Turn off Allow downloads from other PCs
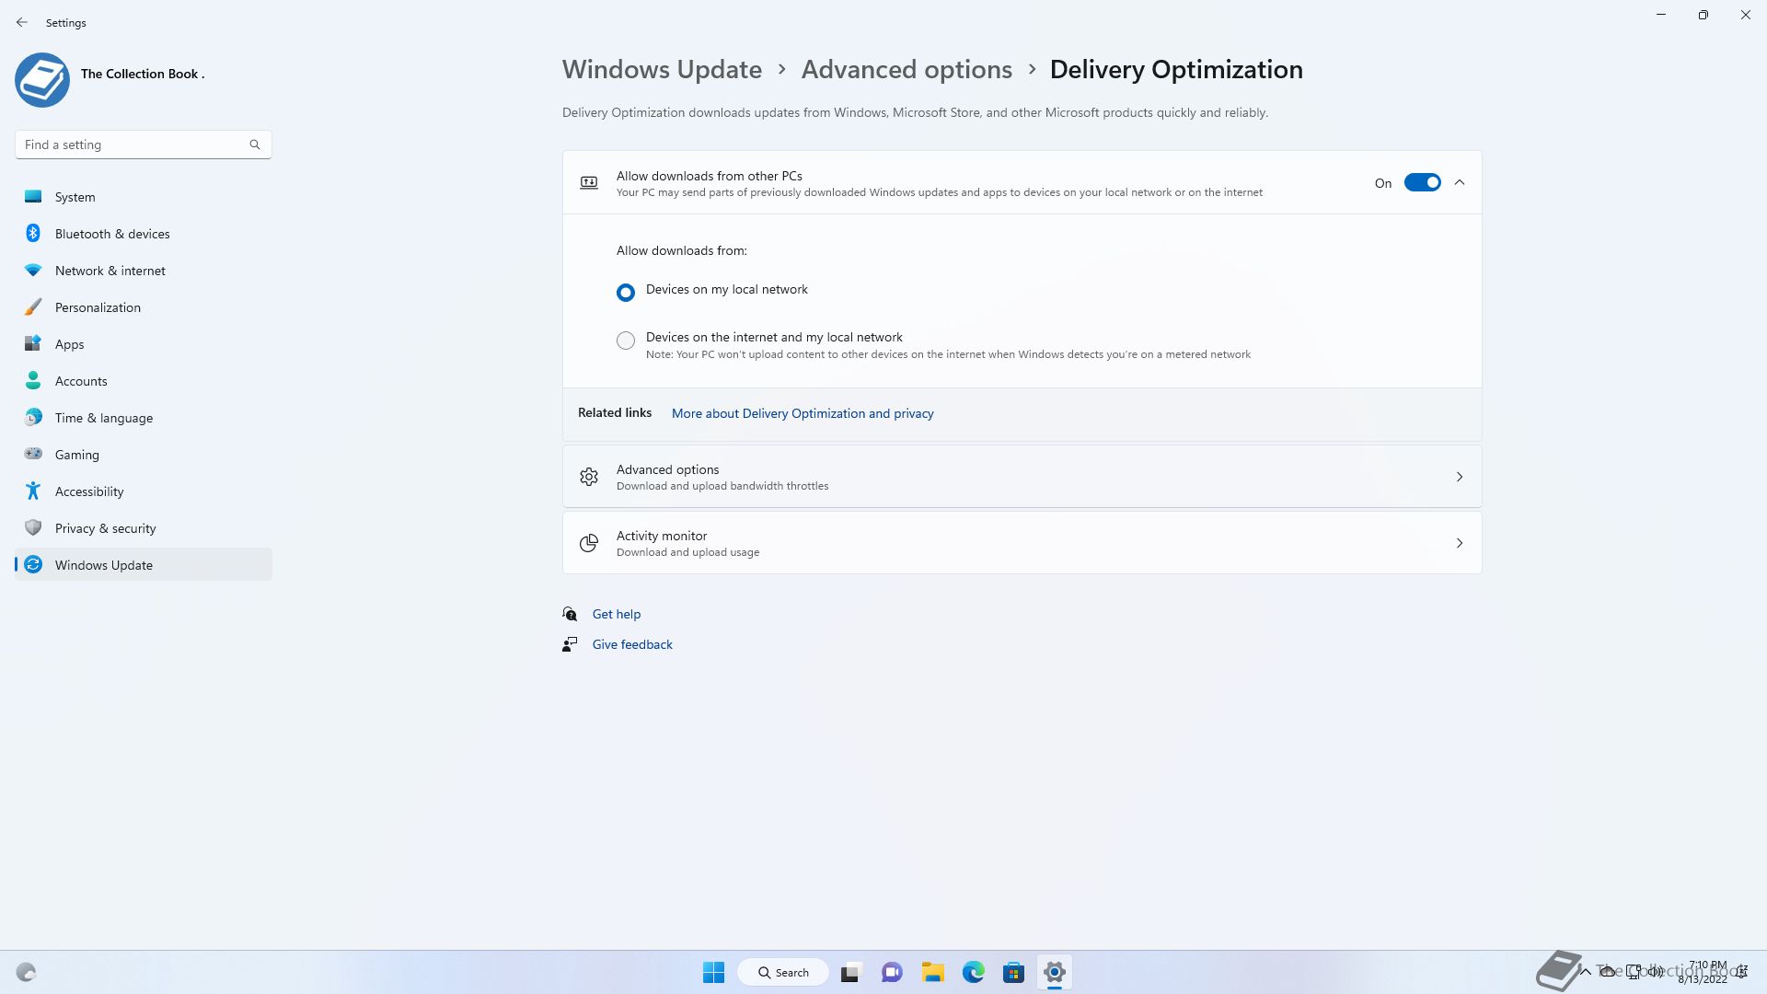The width and height of the screenshot is (1767, 994). (1422, 182)
